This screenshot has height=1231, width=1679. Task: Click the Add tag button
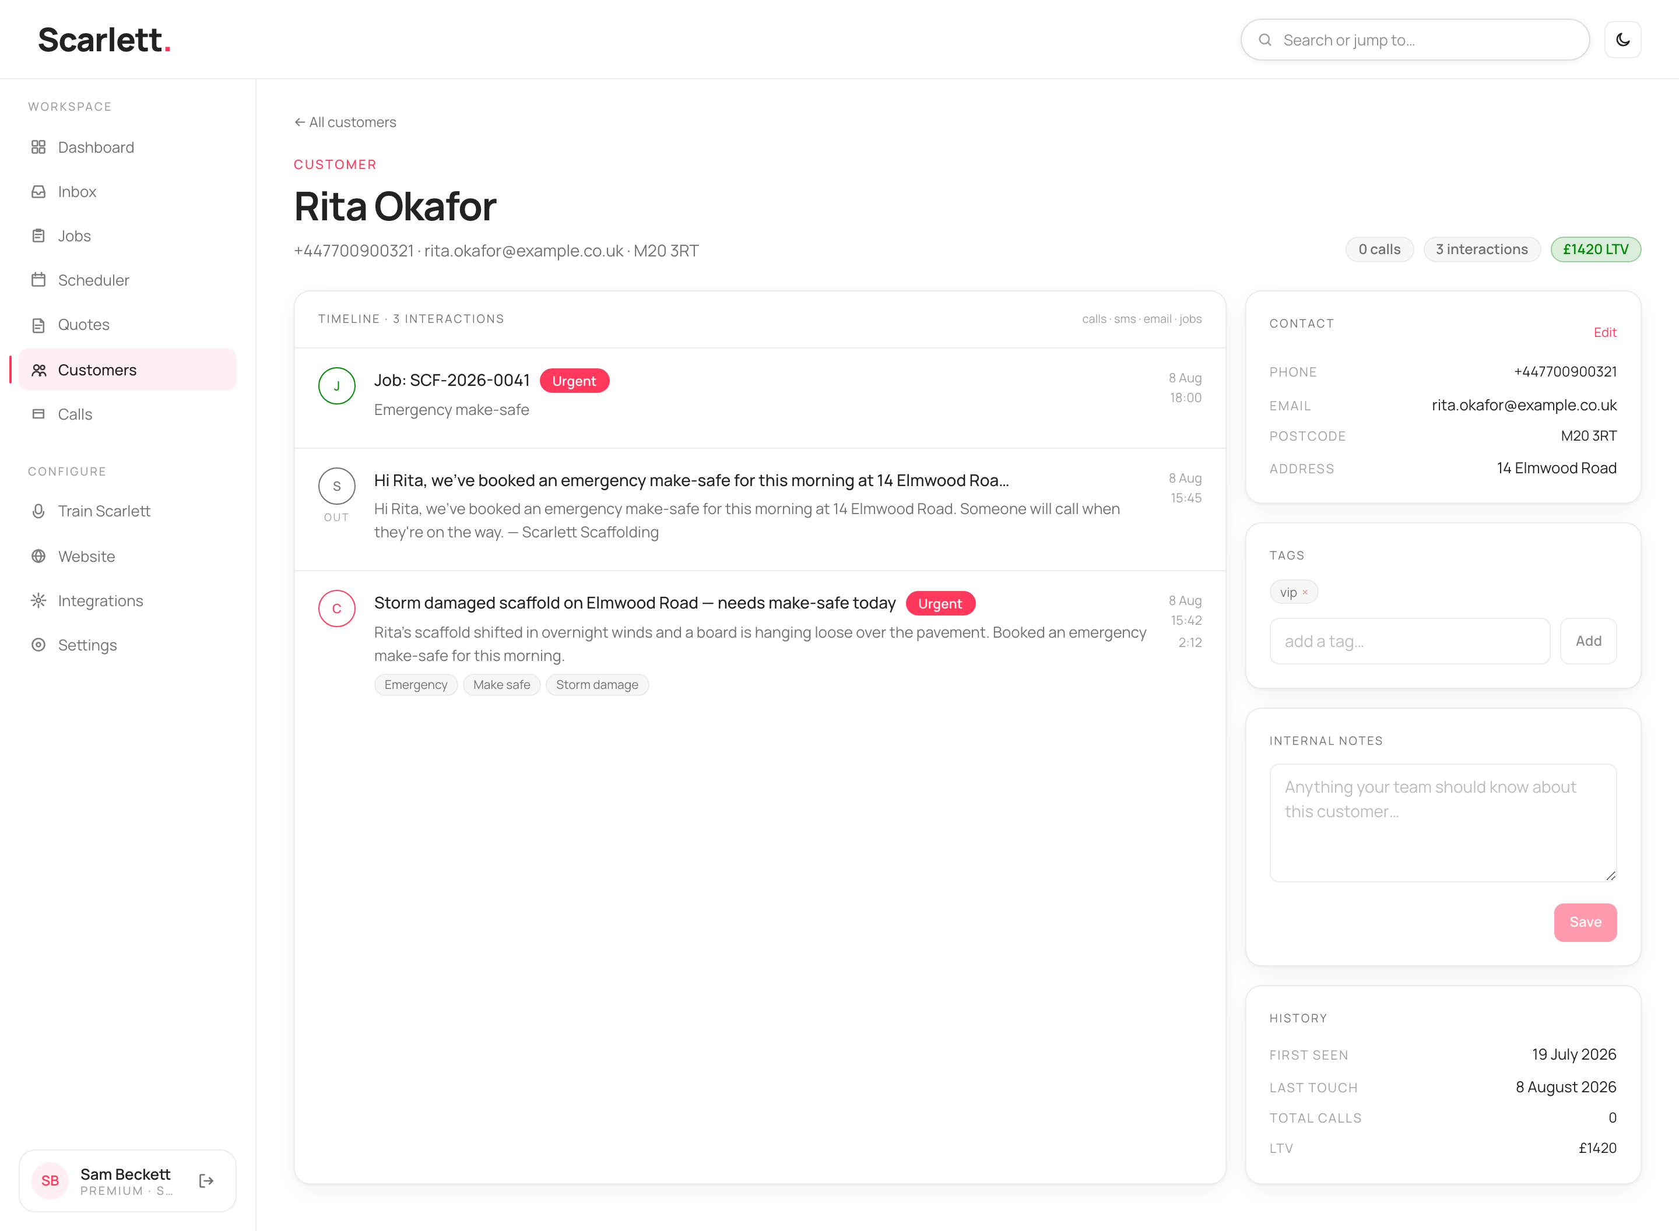pos(1588,641)
